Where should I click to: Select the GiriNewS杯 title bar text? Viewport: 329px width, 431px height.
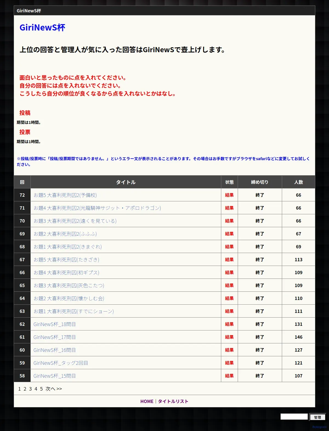click(29, 11)
